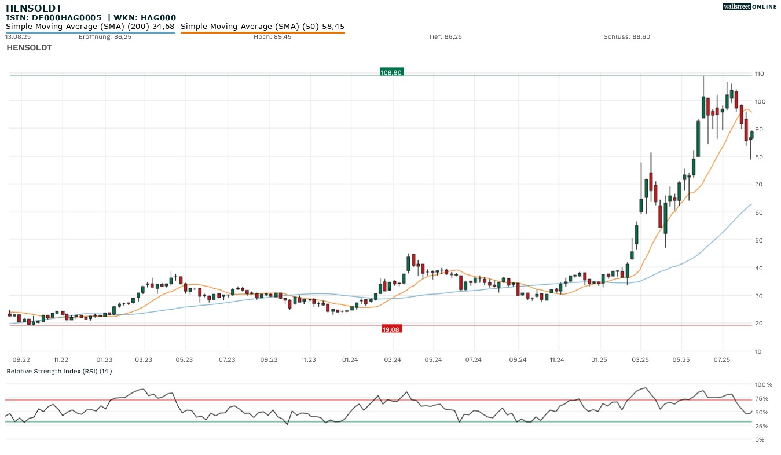This screenshot has width=781, height=455.
Task: Click the 01.25 date axis label
Action: click(599, 360)
